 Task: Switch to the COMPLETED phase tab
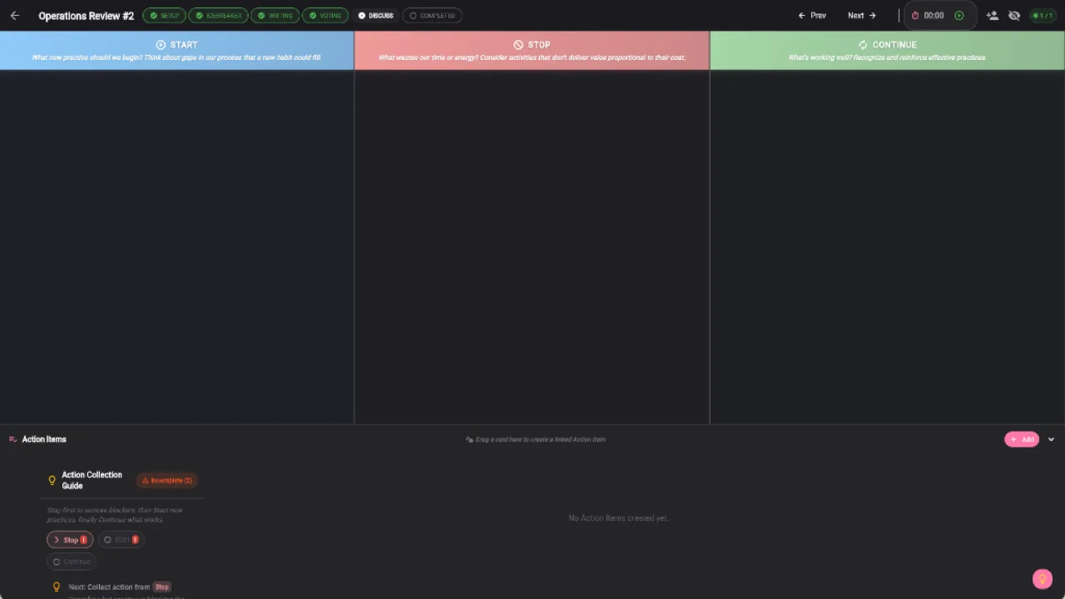click(x=432, y=15)
